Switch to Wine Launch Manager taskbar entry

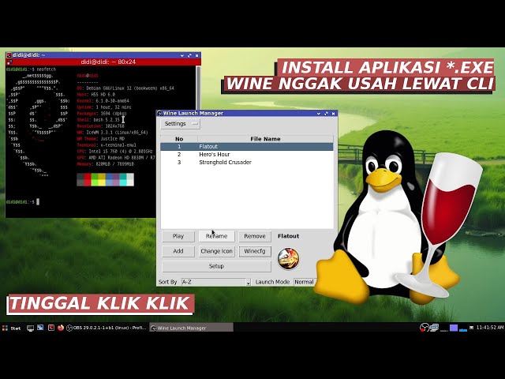(x=191, y=328)
